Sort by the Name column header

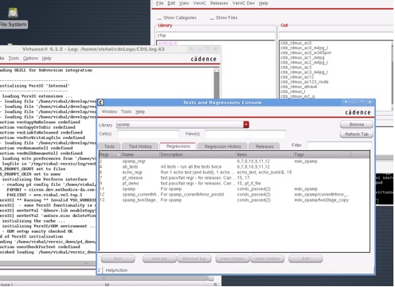140,154
